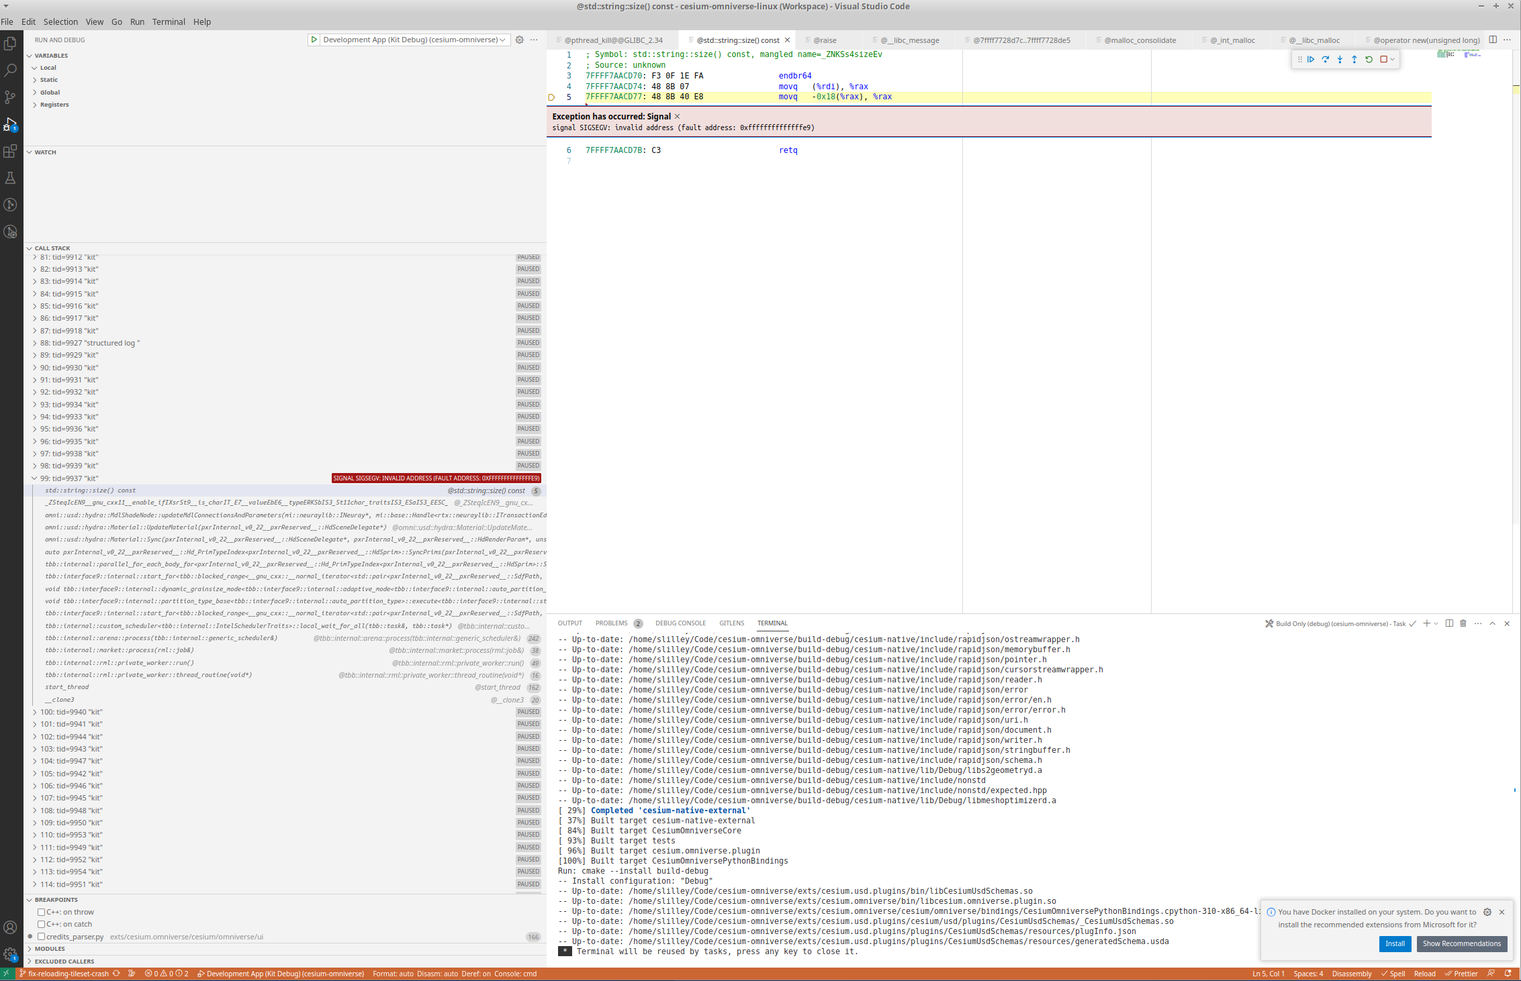Open the Search view in the activity bar
Screen dimensions: 1521x981
[x=11, y=70]
